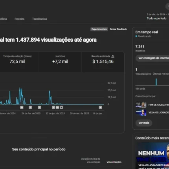Click the Seu conteúdo principal no período heading
The height and width of the screenshot is (169, 169).
(x=39, y=149)
